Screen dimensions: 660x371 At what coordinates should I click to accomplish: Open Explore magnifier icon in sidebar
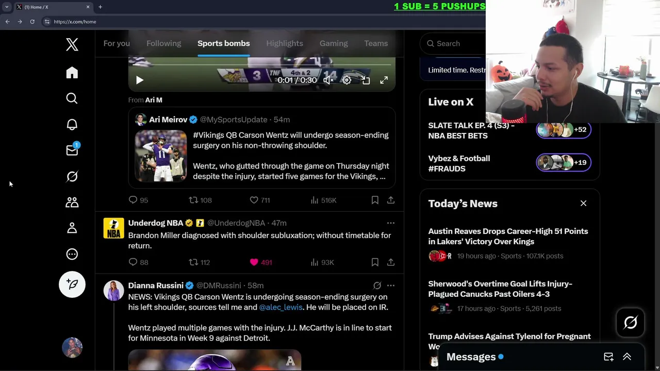coord(72,98)
